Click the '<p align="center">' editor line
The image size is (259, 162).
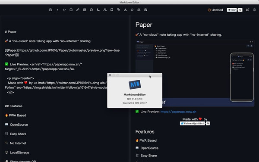click(20, 78)
